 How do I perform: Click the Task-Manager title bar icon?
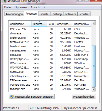[x=4, y=1]
